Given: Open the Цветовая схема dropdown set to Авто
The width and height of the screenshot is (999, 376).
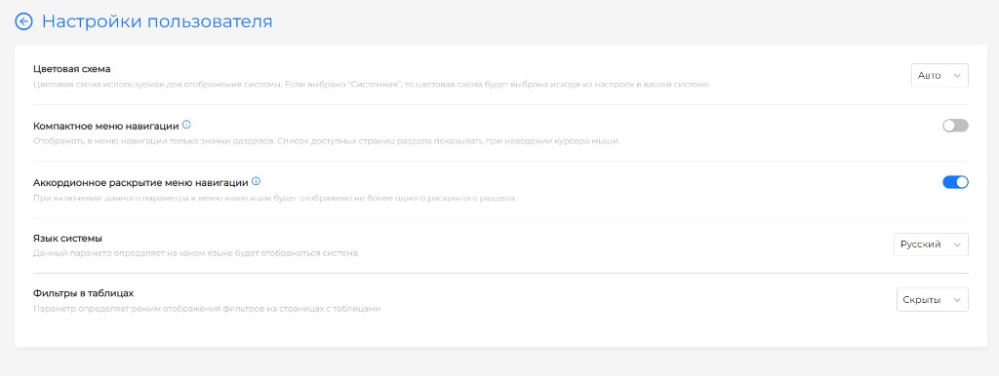Looking at the screenshot, I should pyautogui.click(x=939, y=75).
